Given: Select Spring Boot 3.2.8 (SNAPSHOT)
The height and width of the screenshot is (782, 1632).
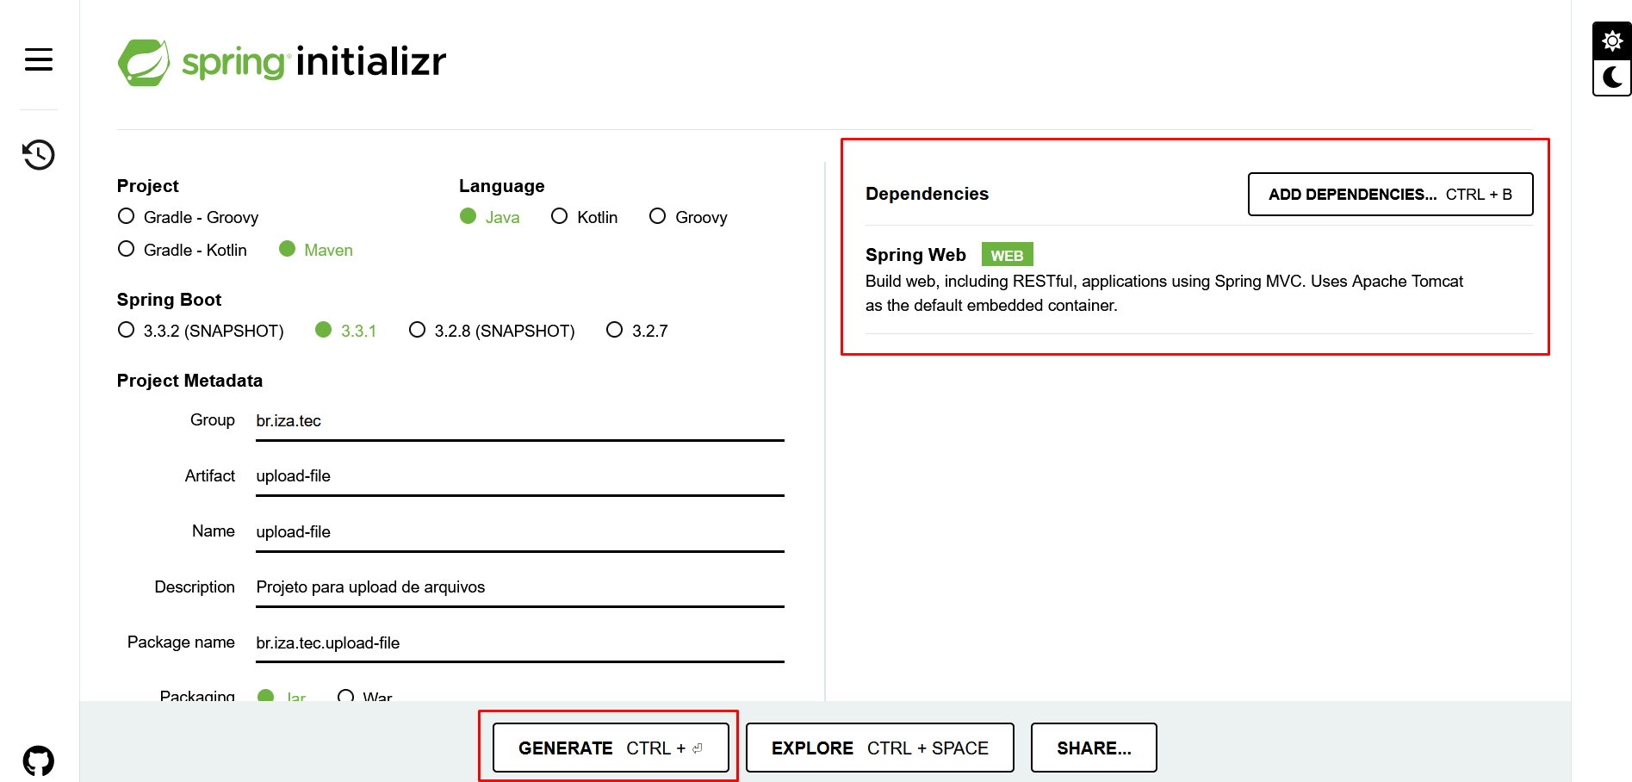Looking at the screenshot, I should tap(492, 331).
